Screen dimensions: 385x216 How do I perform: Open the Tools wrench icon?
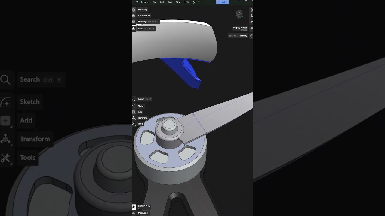pos(134,124)
